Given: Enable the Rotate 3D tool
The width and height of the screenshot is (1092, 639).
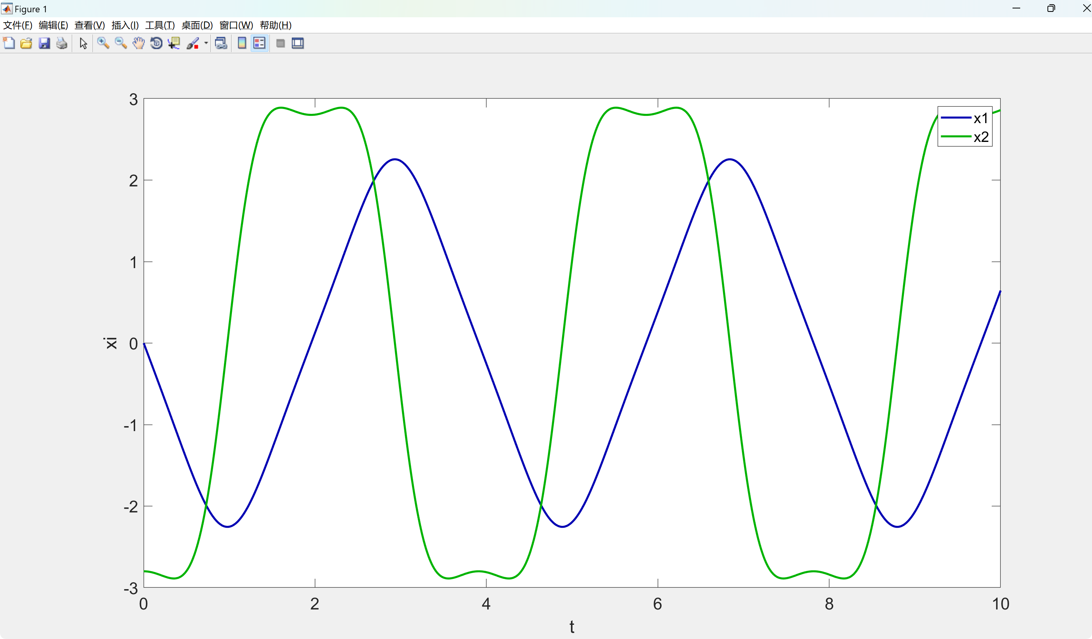Looking at the screenshot, I should pyautogui.click(x=156, y=43).
